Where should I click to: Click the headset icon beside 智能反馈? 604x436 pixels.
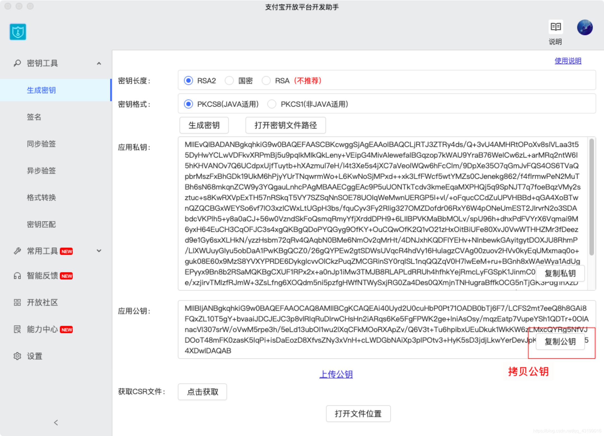pyautogui.click(x=17, y=276)
